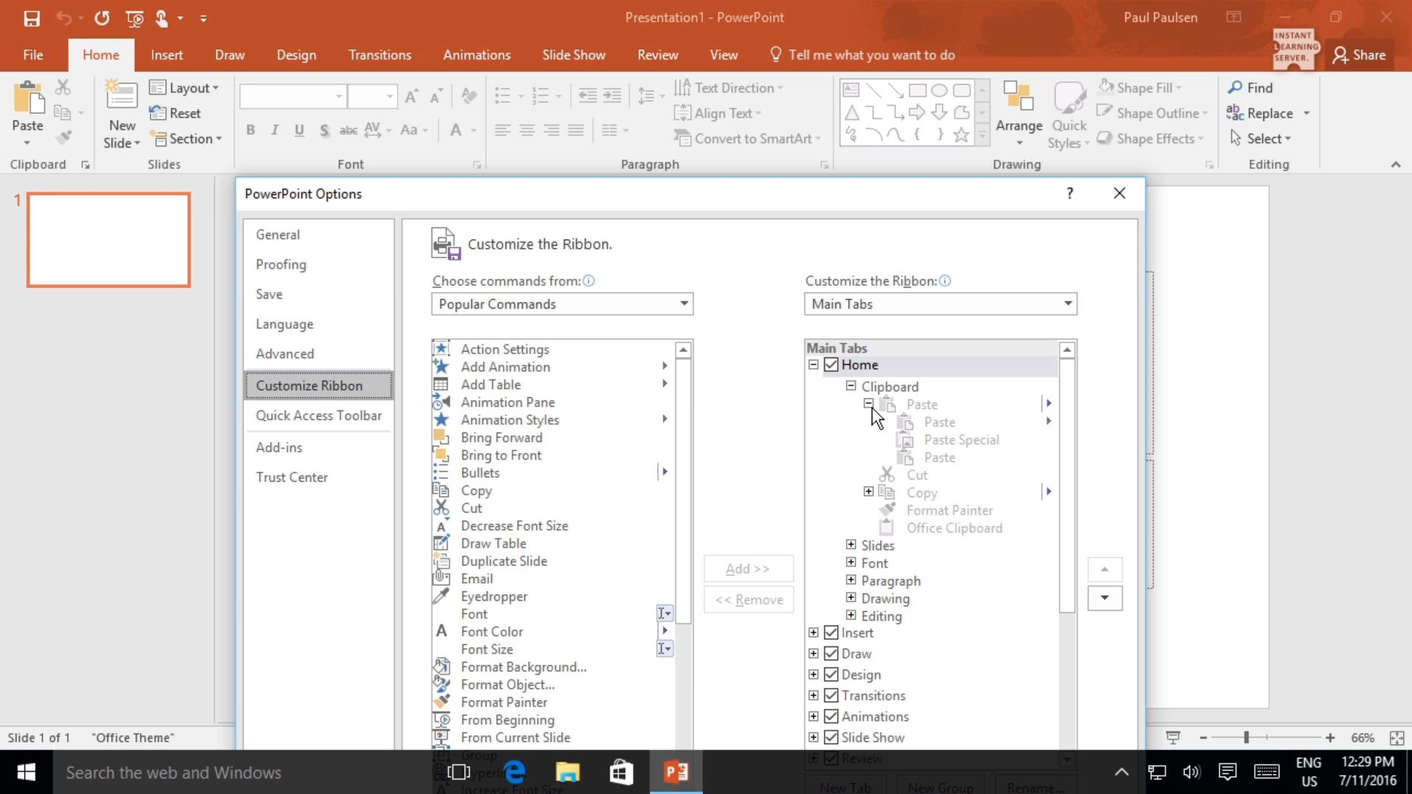
Task: Expand the Paragraph group in tree
Action: point(851,580)
